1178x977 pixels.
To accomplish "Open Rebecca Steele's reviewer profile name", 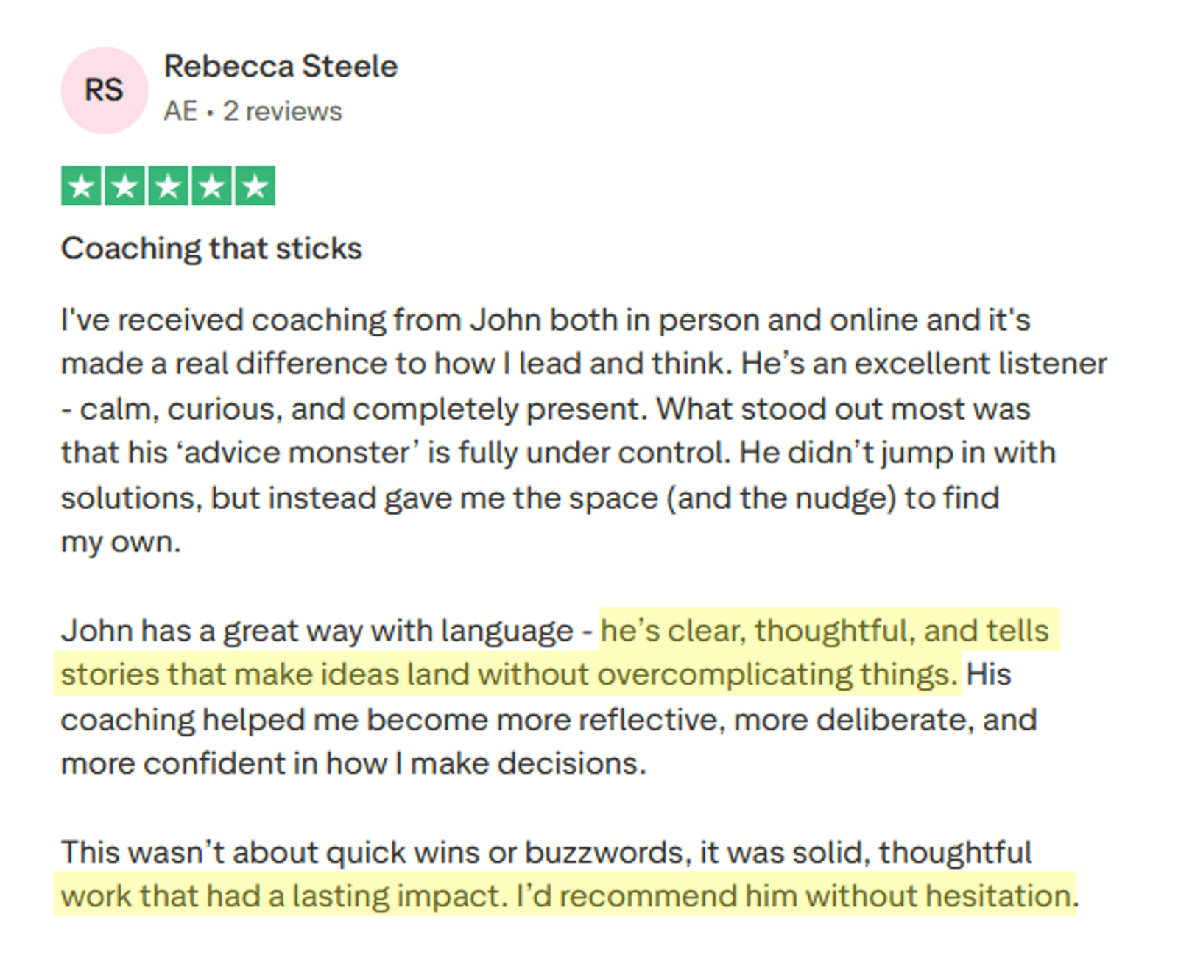I will pyautogui.click(x=281, y=67).
